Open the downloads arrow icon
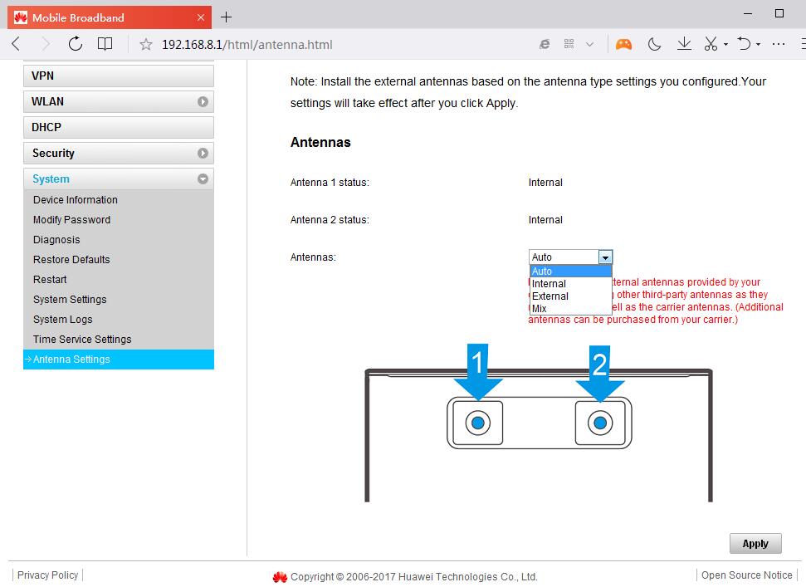Image resolution: width=806 pixels, height=587 pixels. [x=684, y=44]
